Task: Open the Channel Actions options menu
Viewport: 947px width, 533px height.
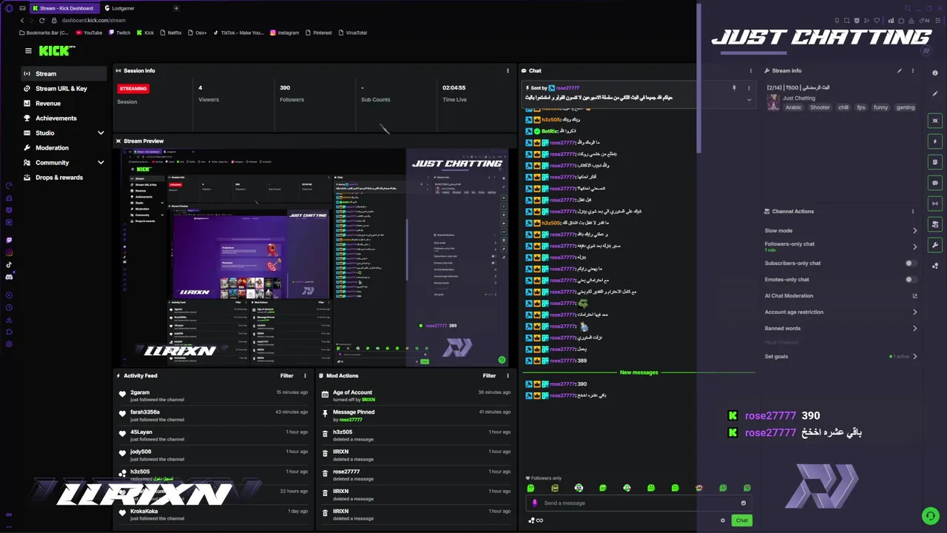Action: point(913,212)
